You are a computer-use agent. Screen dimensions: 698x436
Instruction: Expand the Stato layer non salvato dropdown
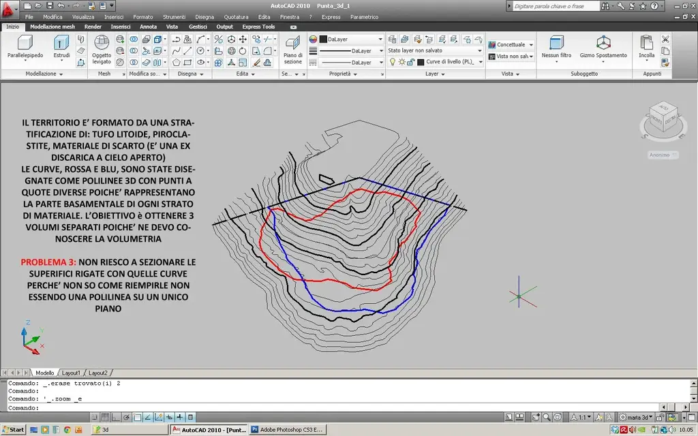click(480, 50)
